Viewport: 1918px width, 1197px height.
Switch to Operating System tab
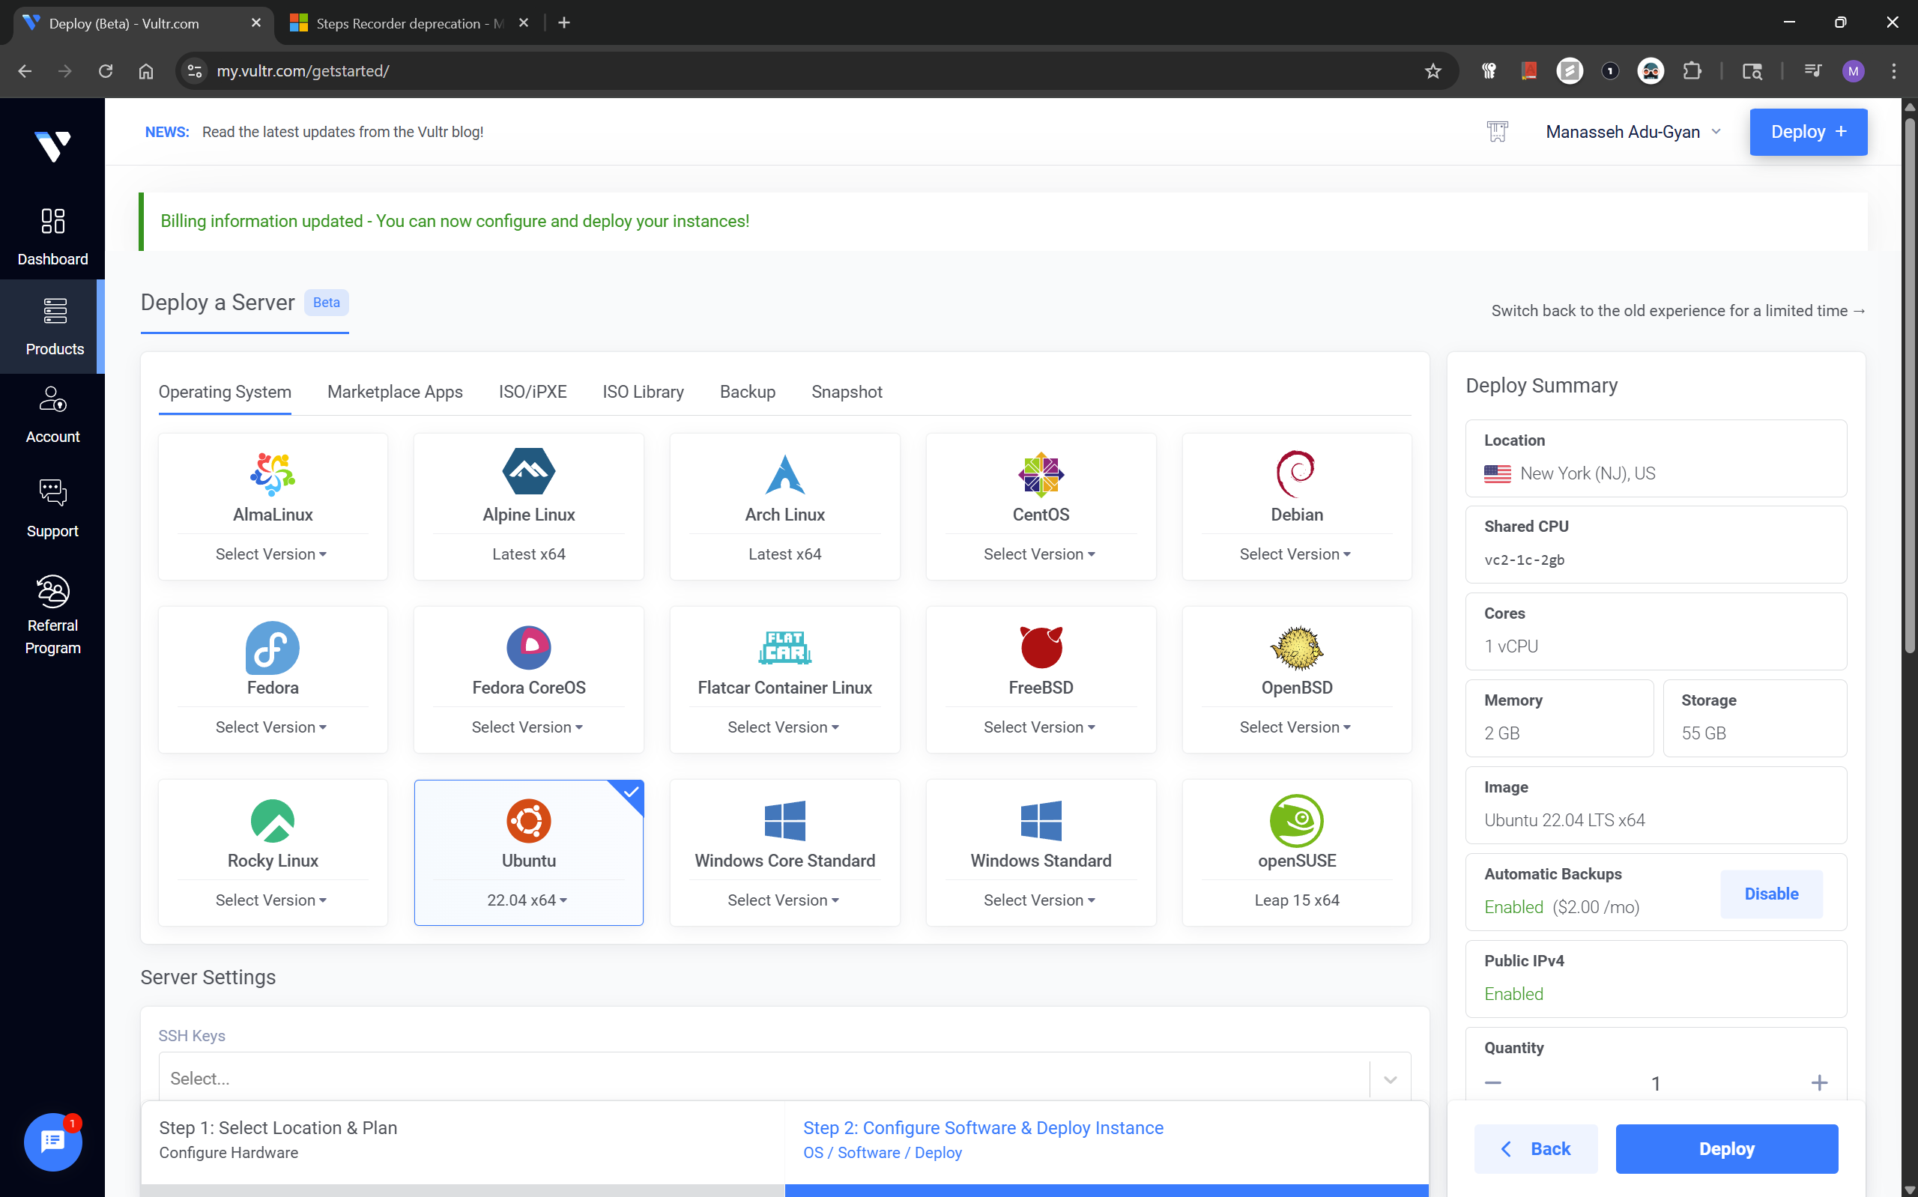pyautogui.click(x=225, y=392)
